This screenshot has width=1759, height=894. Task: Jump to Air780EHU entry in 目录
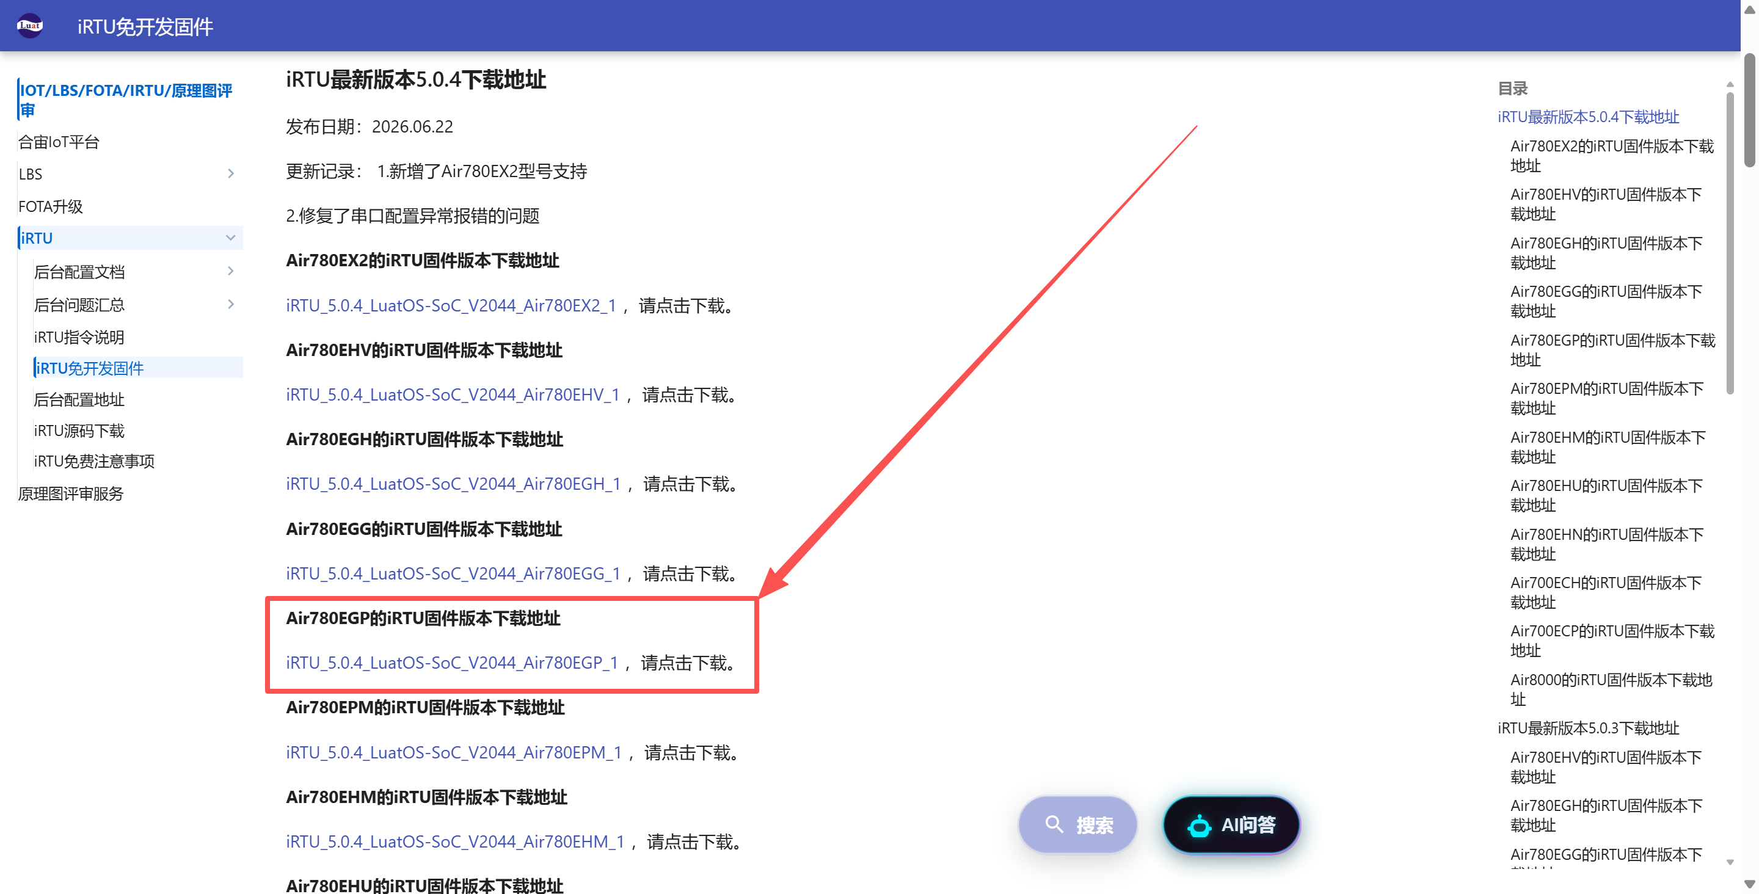click(x=1607, y=495)
